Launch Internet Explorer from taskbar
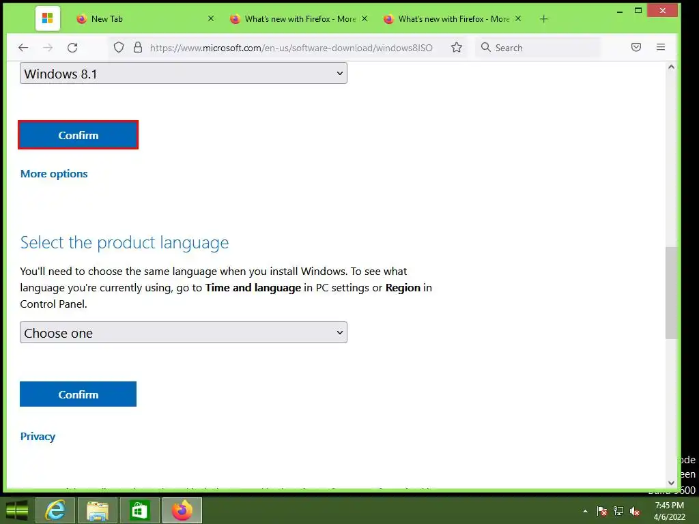The image size is (699, 524). [55, 510]
